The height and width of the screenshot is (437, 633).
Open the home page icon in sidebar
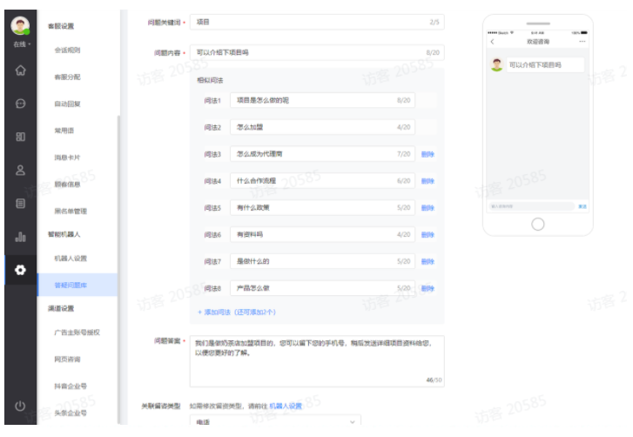[x=21, y=71]
